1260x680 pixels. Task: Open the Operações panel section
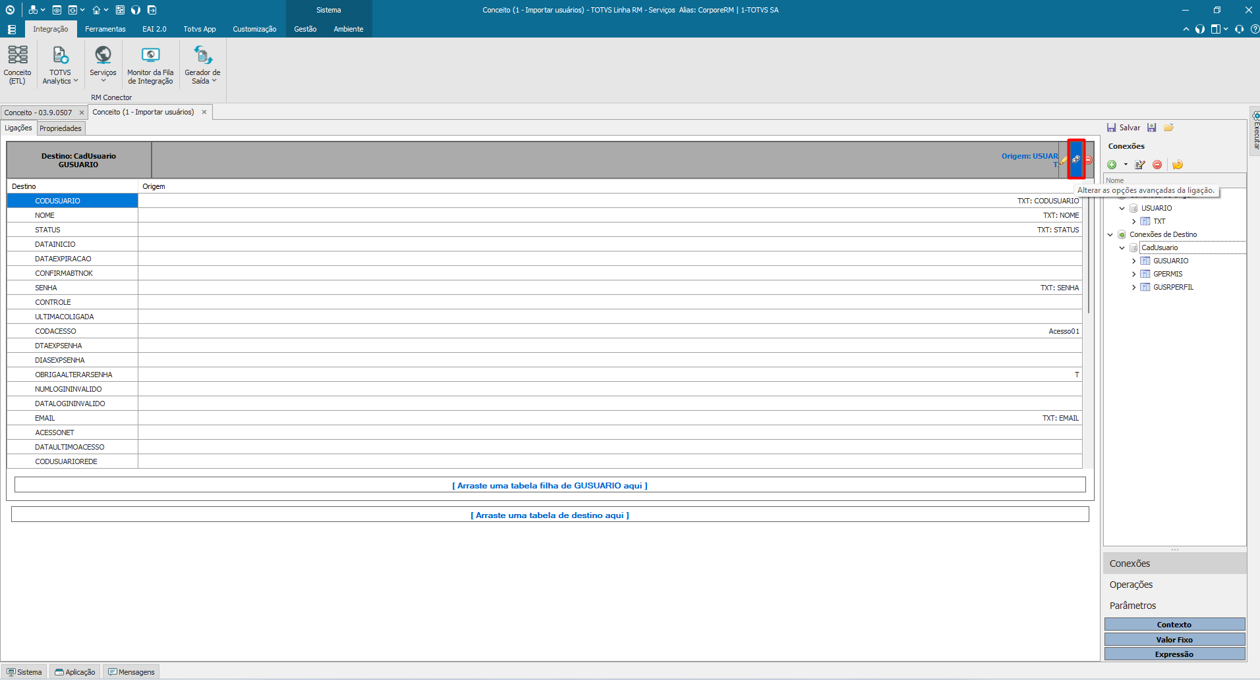point(1174,585)
